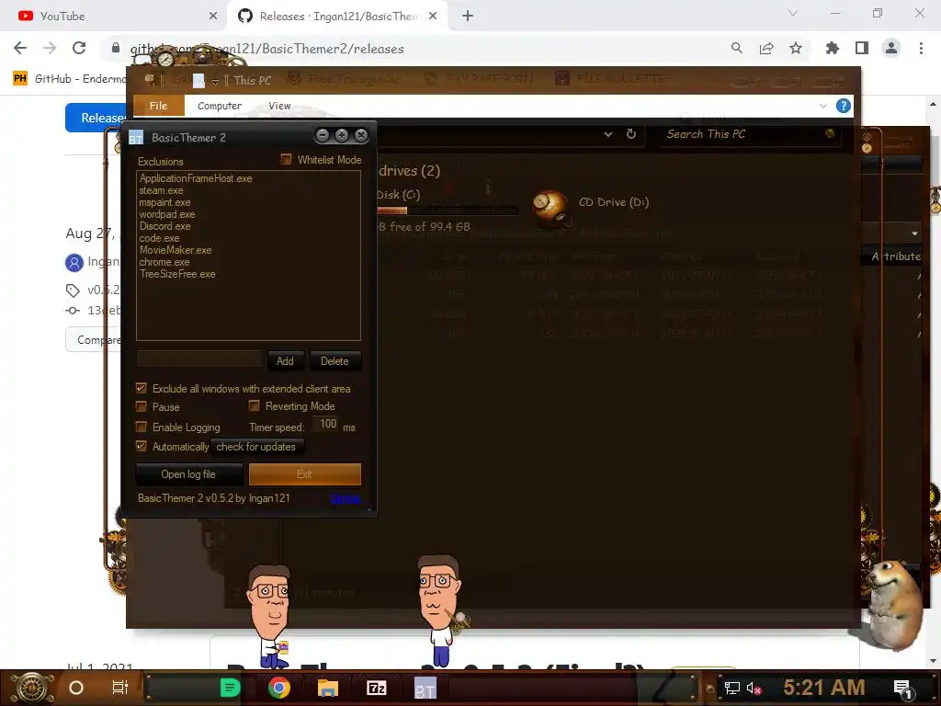The height and width of the screenshot is (706, 941).
Task: Launch Chrome from the taskbar
Action: coord(279,688)
